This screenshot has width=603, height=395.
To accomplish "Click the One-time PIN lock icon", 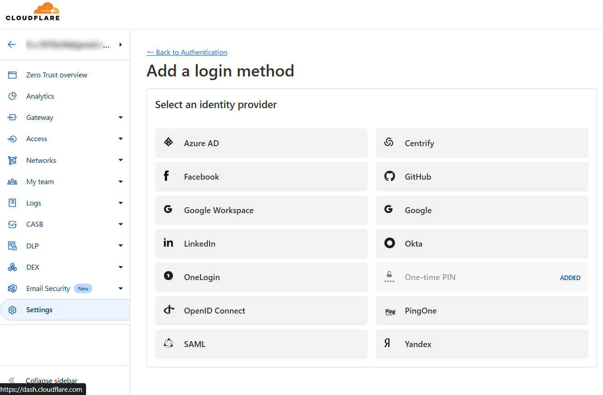I will pyautogui.click(x=389, y=277).
